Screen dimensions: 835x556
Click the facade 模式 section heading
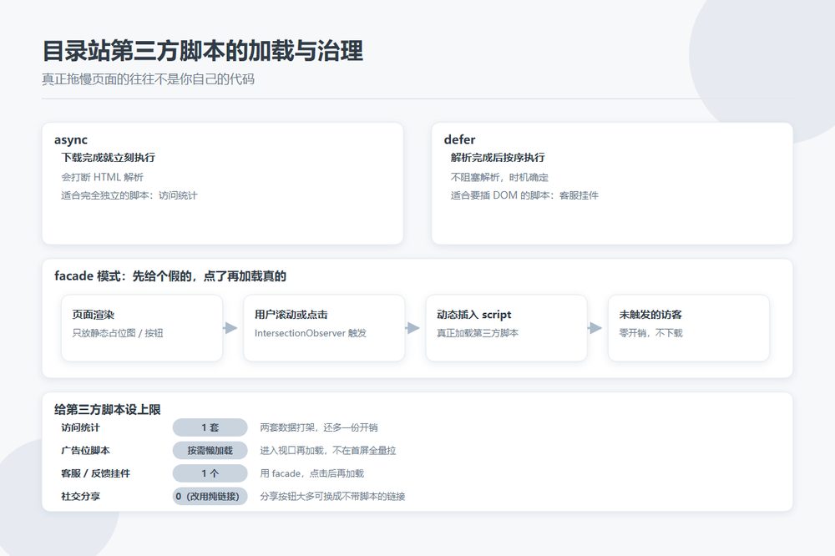[x=170, y=275]
